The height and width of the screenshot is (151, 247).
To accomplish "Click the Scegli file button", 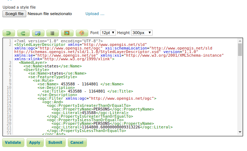I will point(14,14).
